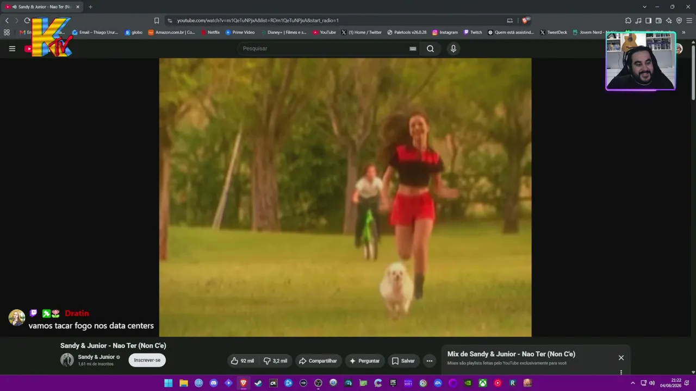Open the Instagram bookmark
Image resolution: width=696 pixels, height=391 pixels.
pos(445,33)
